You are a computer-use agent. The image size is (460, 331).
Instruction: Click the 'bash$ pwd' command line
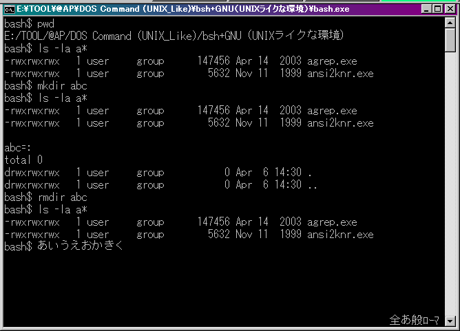coord(30,24)
